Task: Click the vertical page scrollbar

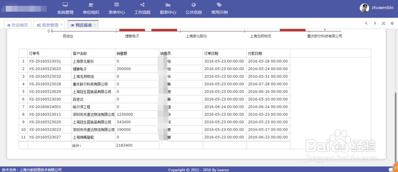Action: pyautogui.click(x=396, y=127)
